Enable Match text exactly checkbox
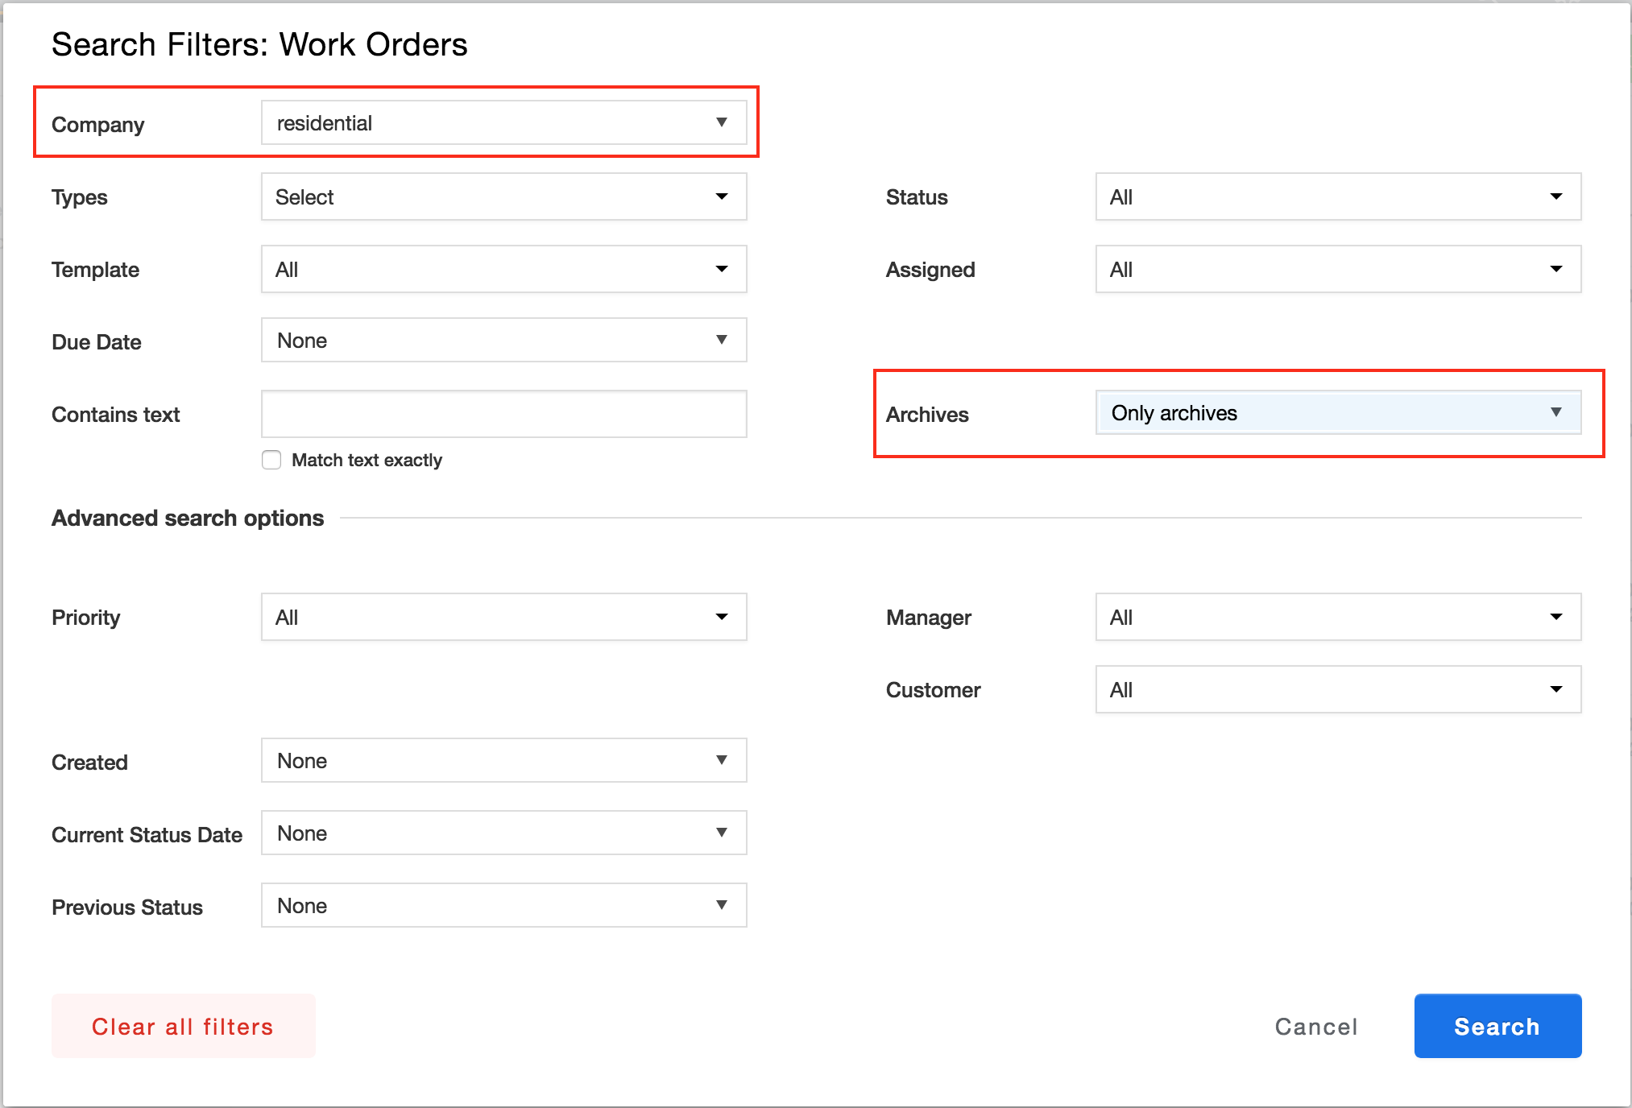Image resolution: width=1632 pixels, height=1108 pixels. pos(271,460)
